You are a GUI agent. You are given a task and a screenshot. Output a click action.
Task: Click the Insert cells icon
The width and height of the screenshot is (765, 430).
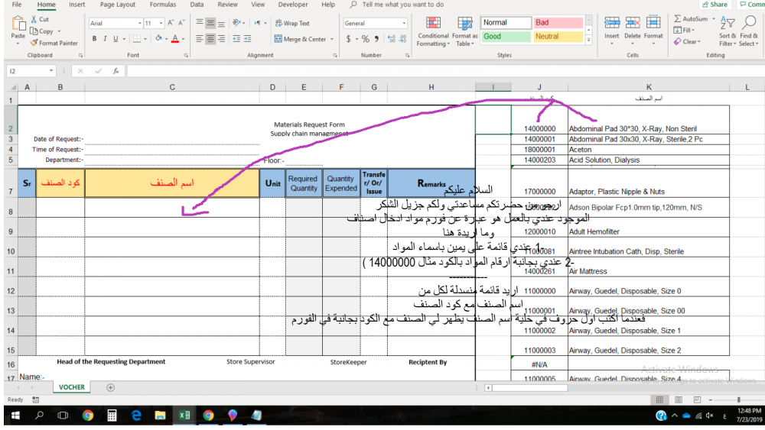612,22
